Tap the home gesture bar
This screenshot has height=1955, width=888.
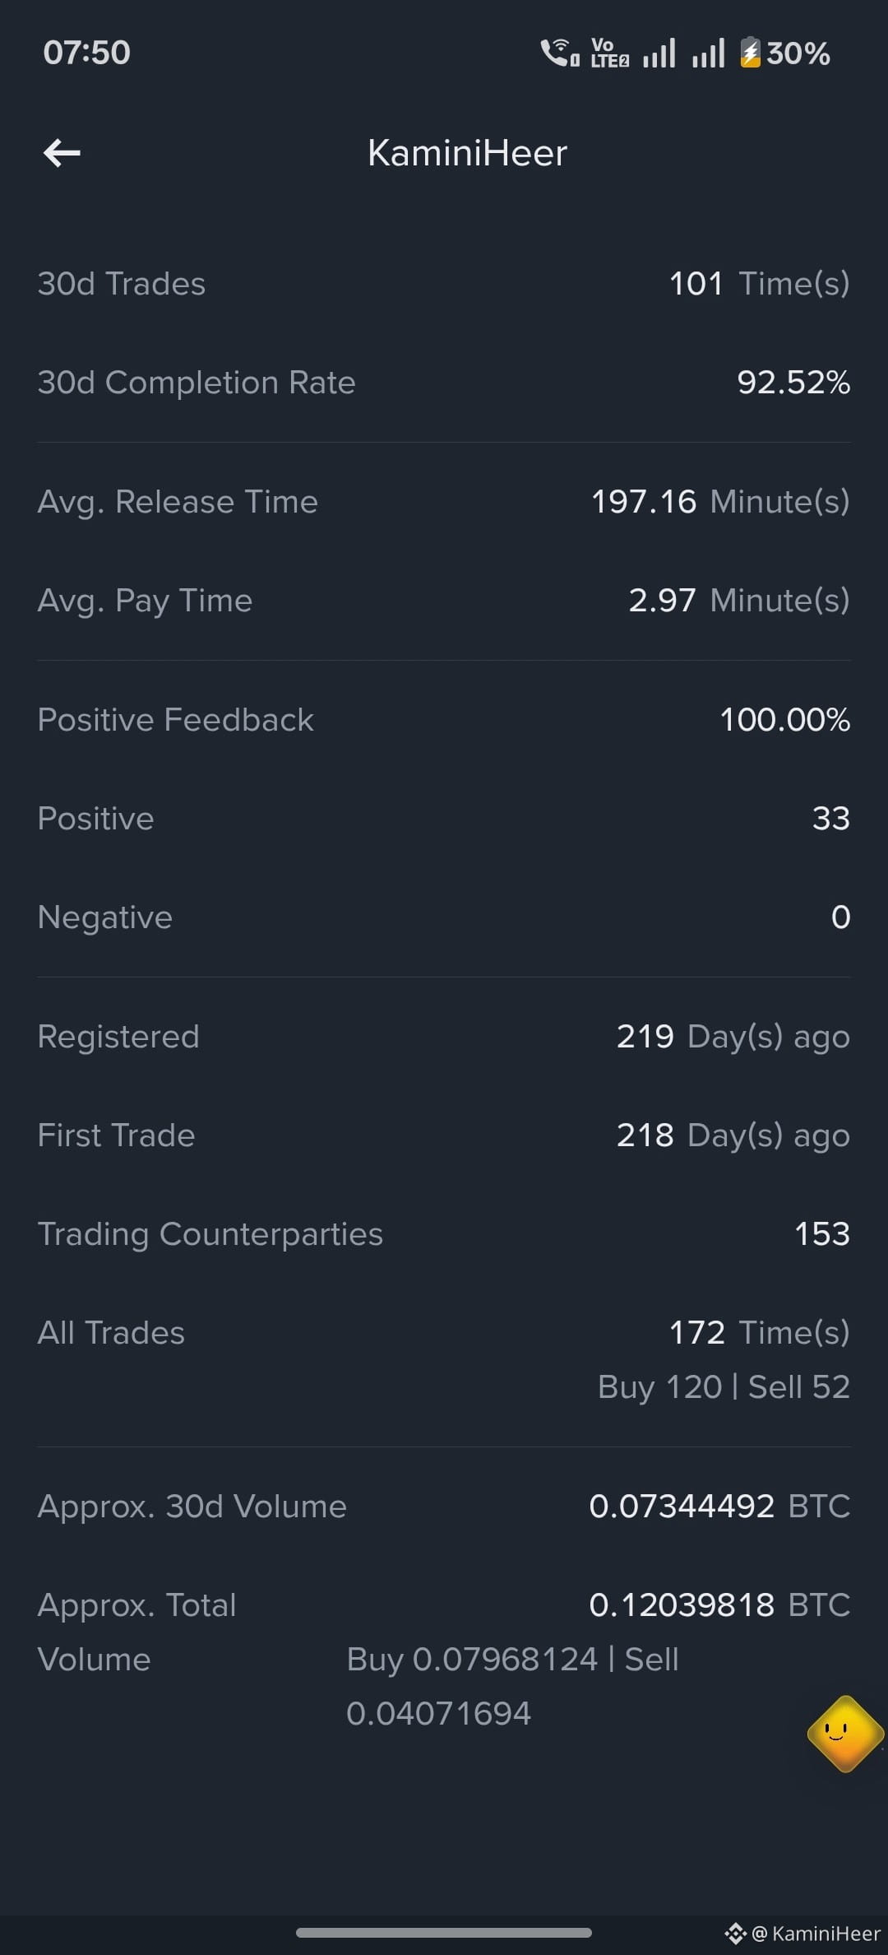[444, 1933]
